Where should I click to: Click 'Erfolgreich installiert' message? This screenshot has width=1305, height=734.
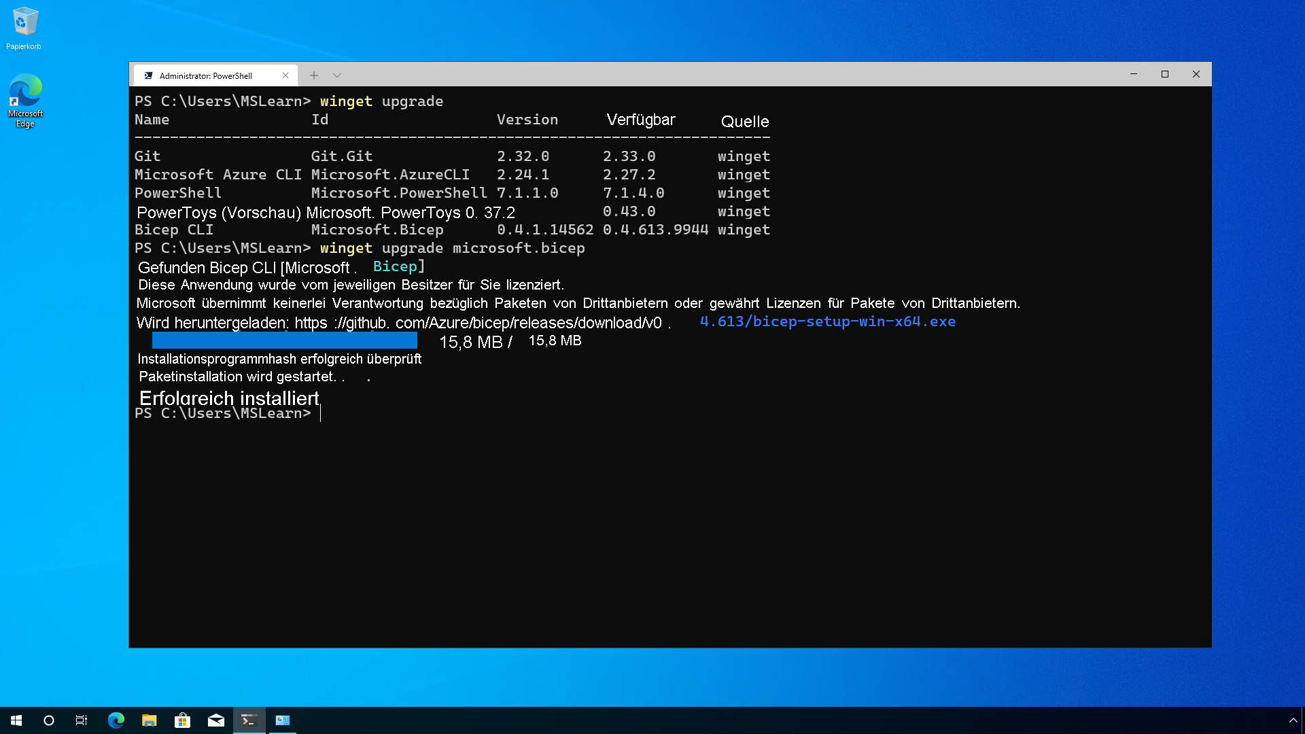click(229, 398)
